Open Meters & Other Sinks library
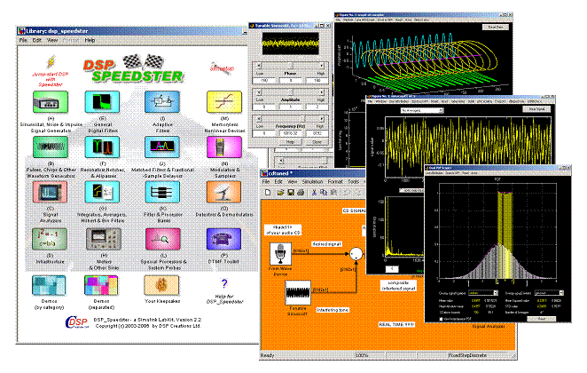 (x=104, y=239)
